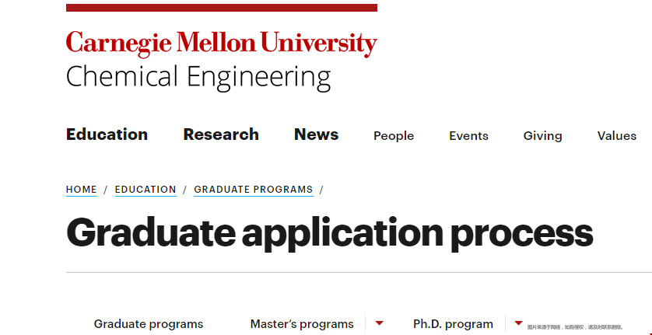This screenshot has height=335, width=652.
Task: Open the Events page
Action: coord(468,136)
